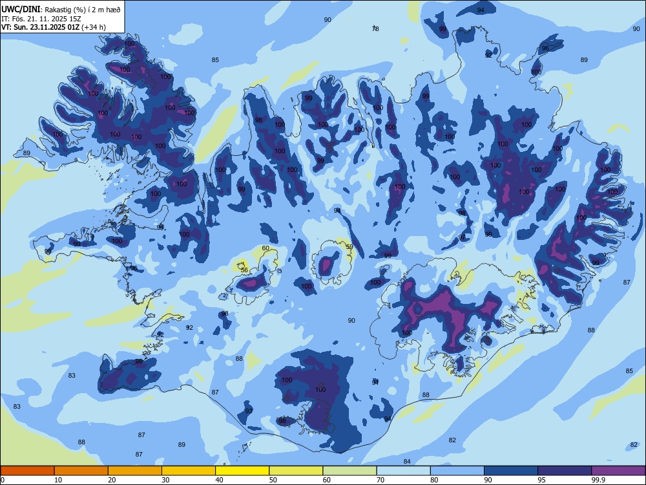Select the bright yellow 40–50 legend swatch
Viewport: 646px width, 485px height.
coord(242,471)
